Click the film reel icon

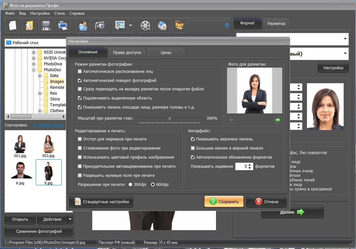[x=145, y=25]
